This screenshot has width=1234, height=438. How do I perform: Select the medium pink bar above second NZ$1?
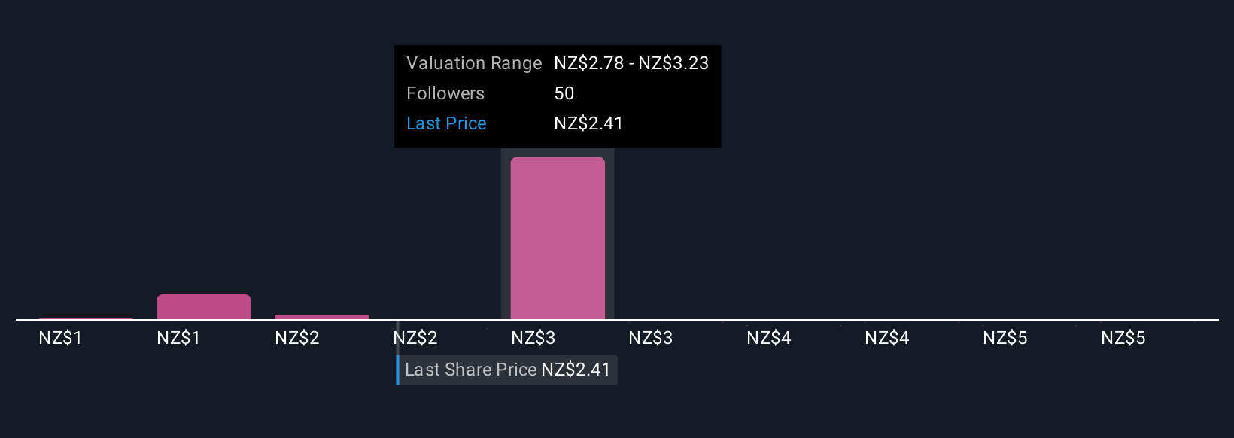(x=204, y=307)
